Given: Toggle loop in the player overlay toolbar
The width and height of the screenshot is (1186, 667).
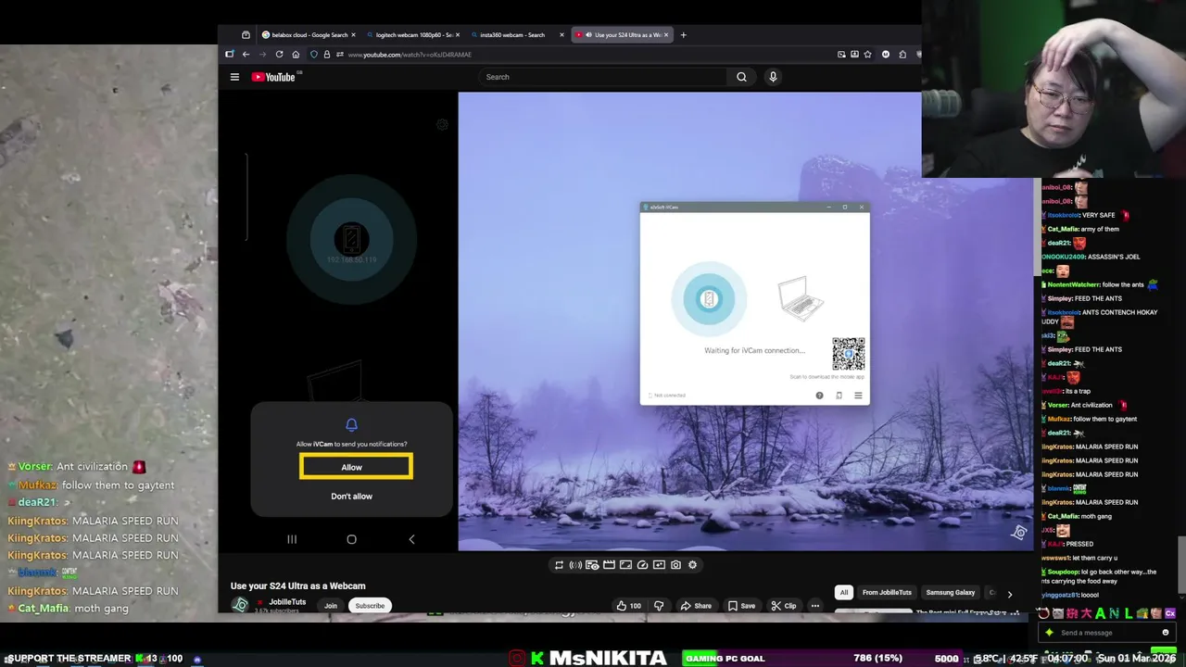Looking at the screenshot, I should click(559, 565).
